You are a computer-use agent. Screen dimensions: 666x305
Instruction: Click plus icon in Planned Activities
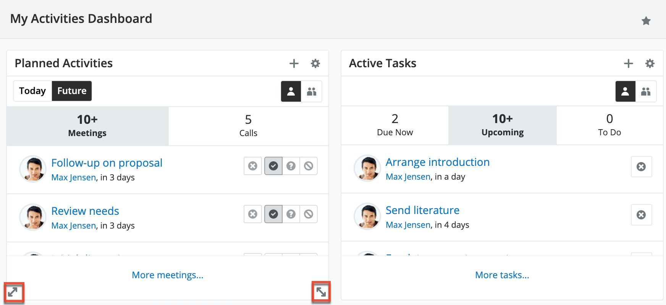pos(294,63)
